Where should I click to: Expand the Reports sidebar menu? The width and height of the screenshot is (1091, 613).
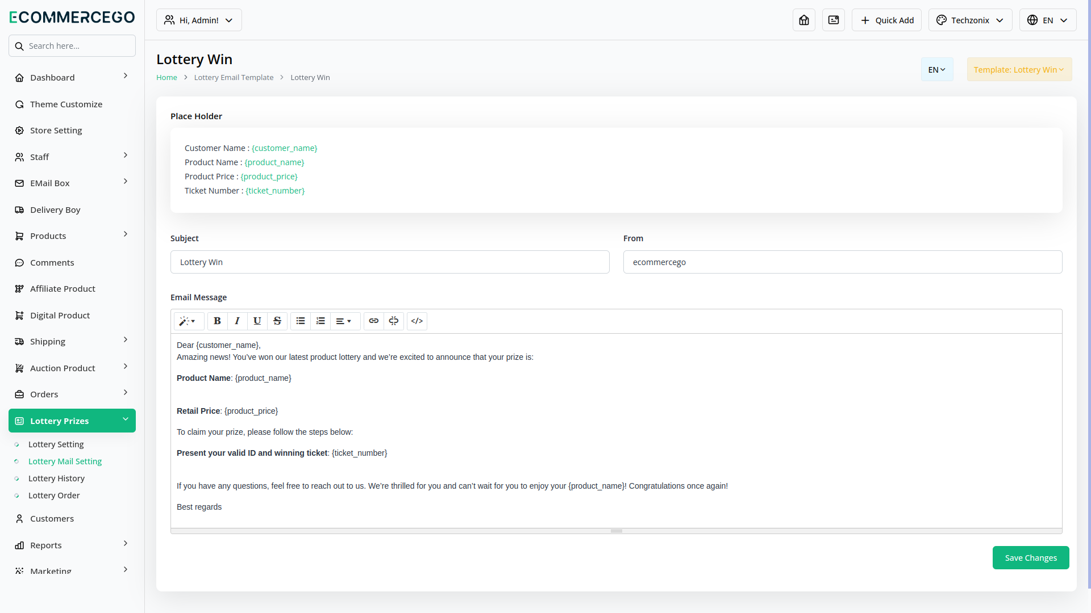click(x=72, y=545)
